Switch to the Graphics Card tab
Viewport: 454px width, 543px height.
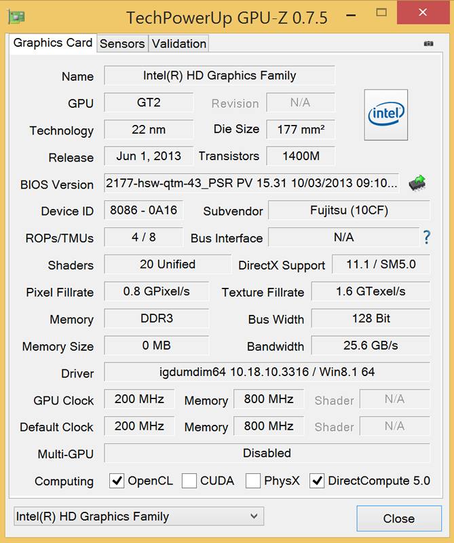click(x=53, y=43)
